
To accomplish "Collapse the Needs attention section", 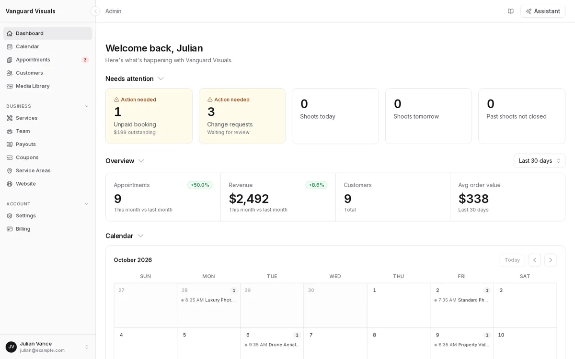I will point(161,79).
